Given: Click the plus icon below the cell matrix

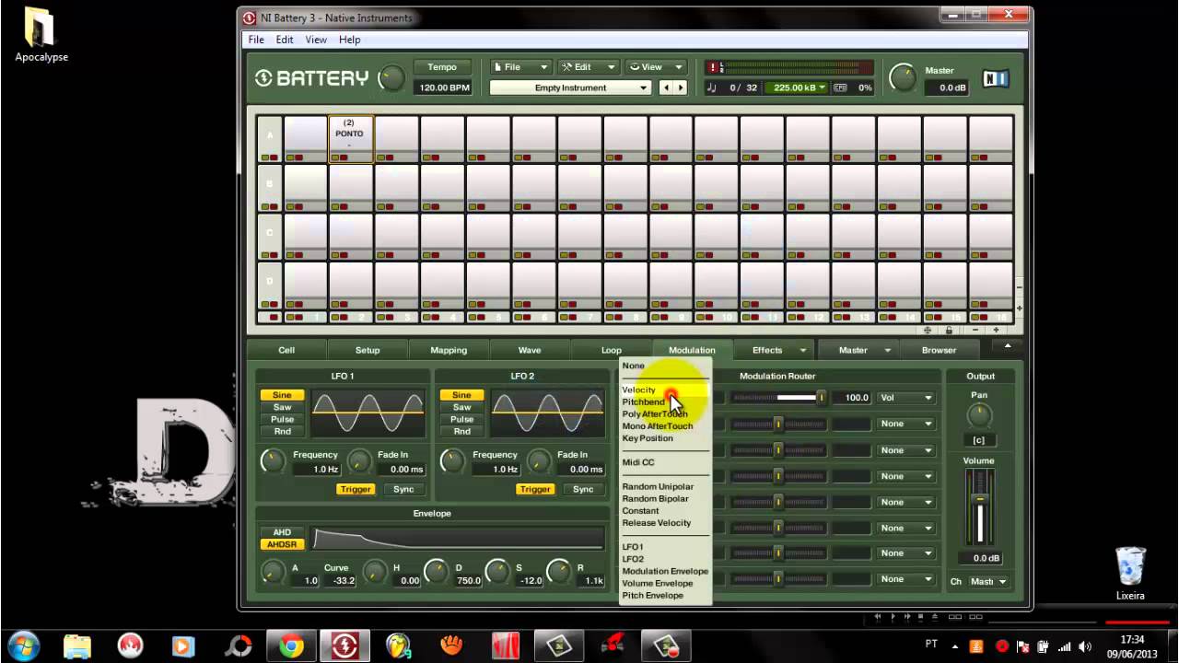Looking at the screenshot, I should (x=996, y=330).
